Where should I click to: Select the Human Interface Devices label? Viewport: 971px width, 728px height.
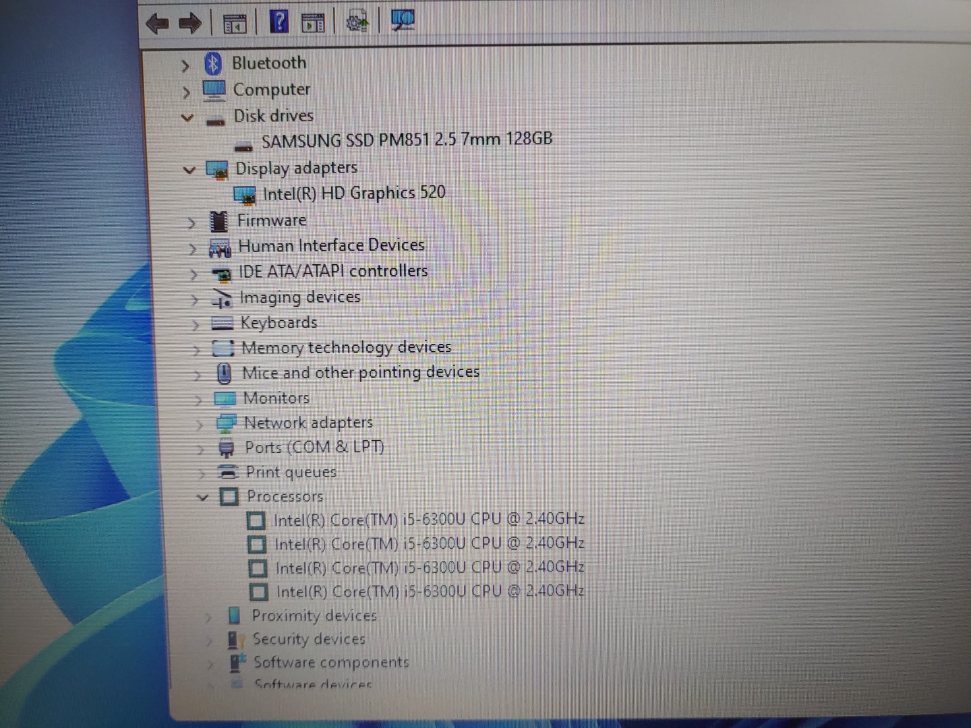tap(332, 245)
